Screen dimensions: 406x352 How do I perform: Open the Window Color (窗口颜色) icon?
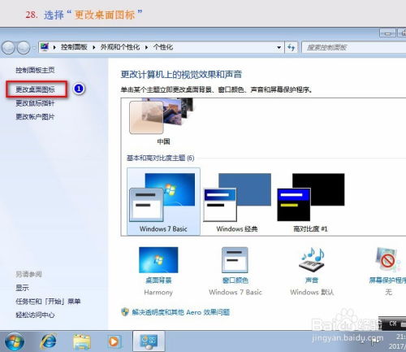click(235, 260)
